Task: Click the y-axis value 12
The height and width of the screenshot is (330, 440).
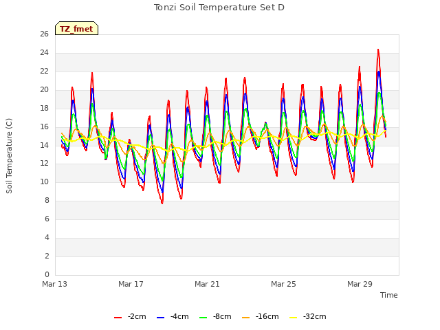Action: [x=44, y=164]
